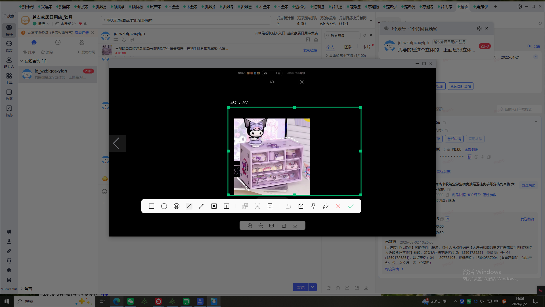Toggle the bell notification icon beside 未授权
The image size is (545, 307).
pyautogui.click(x=85, y=24)
